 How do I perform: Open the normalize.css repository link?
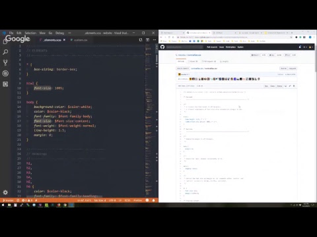coord(194,55)
